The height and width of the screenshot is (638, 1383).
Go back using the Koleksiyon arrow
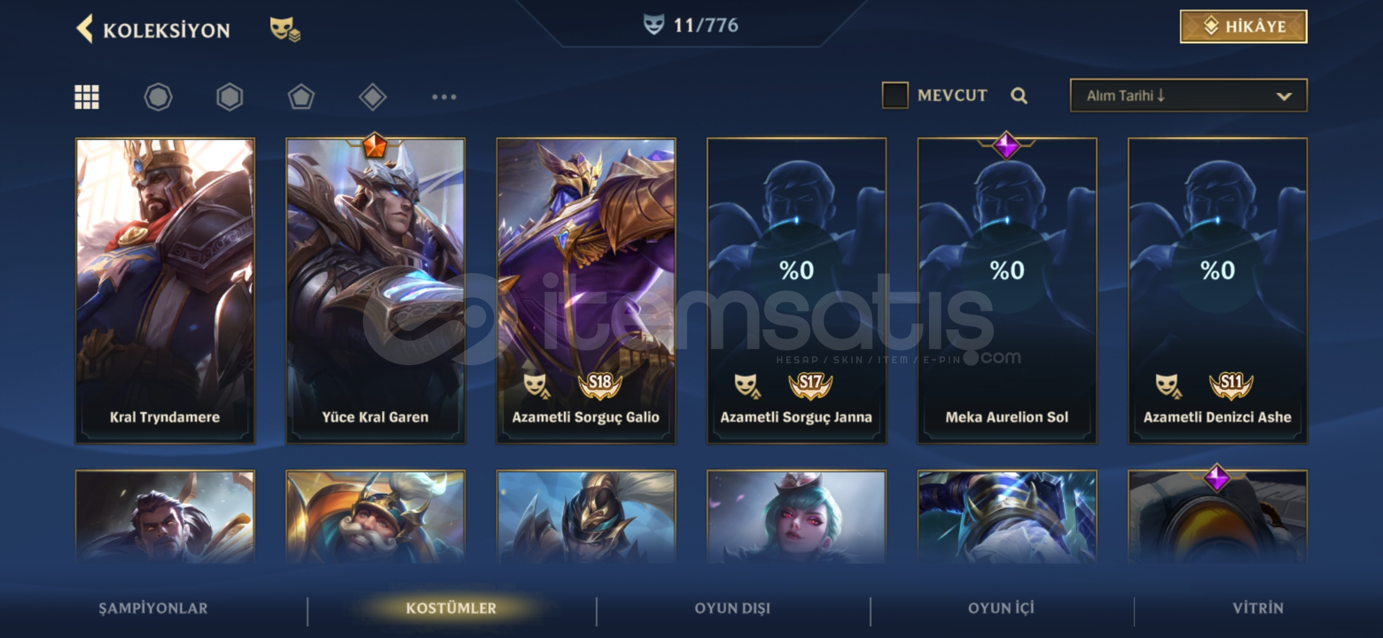(x=85, y=29)
